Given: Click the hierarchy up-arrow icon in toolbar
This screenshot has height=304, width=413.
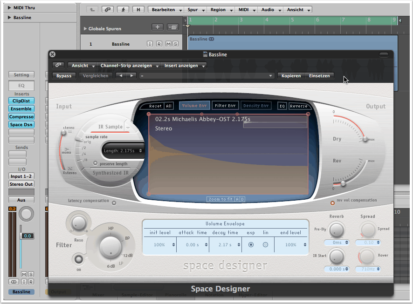Looking at the screenshot, I should click(92, 9).
